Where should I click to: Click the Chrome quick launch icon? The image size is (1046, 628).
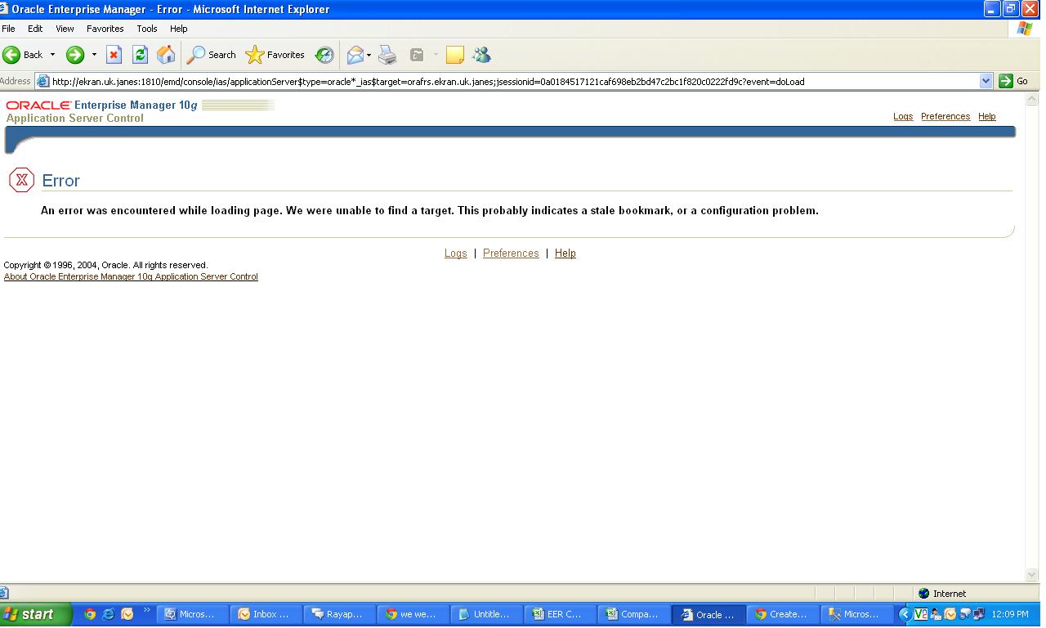point(90,614)
